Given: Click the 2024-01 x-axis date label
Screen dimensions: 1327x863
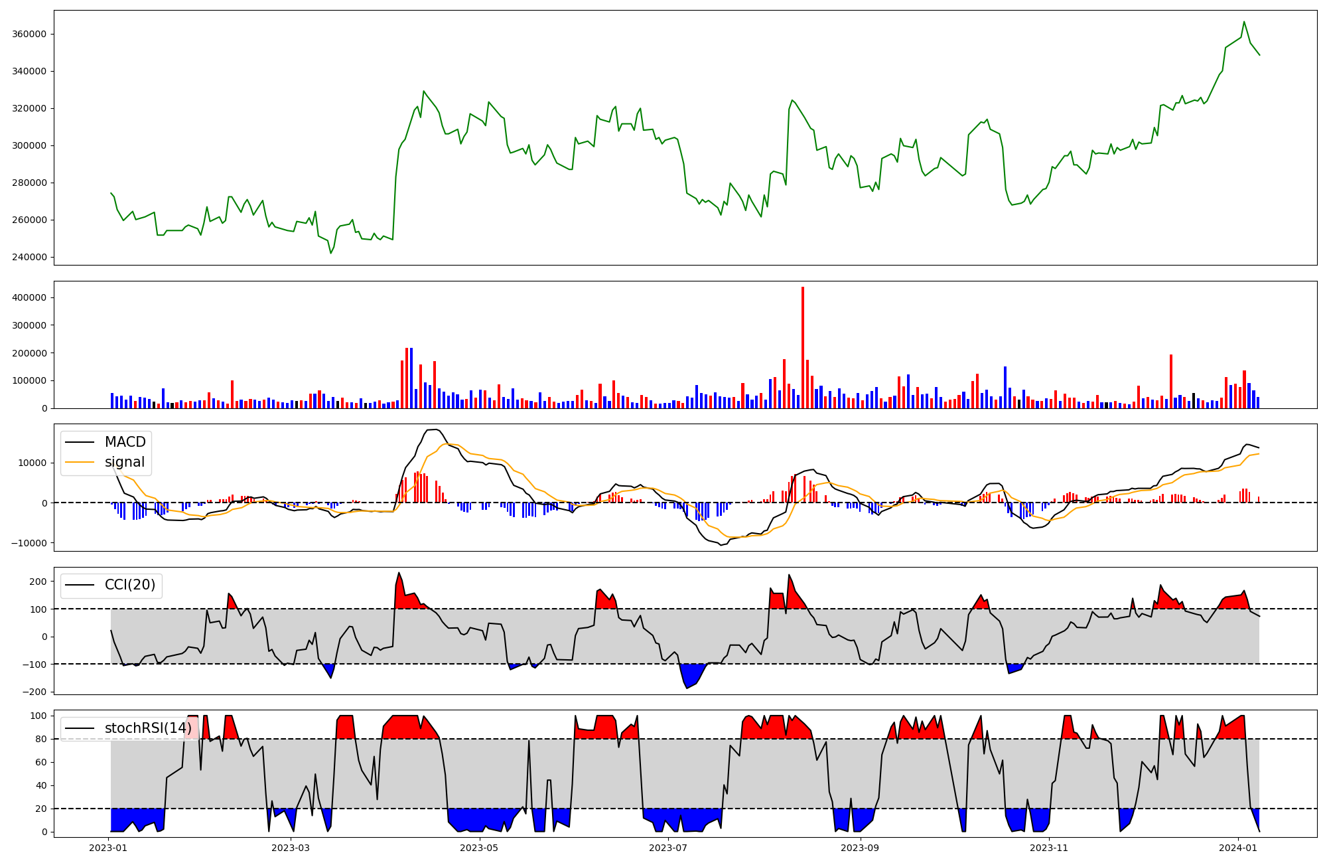Looking at the screenshot, I should click(1238, 848).
